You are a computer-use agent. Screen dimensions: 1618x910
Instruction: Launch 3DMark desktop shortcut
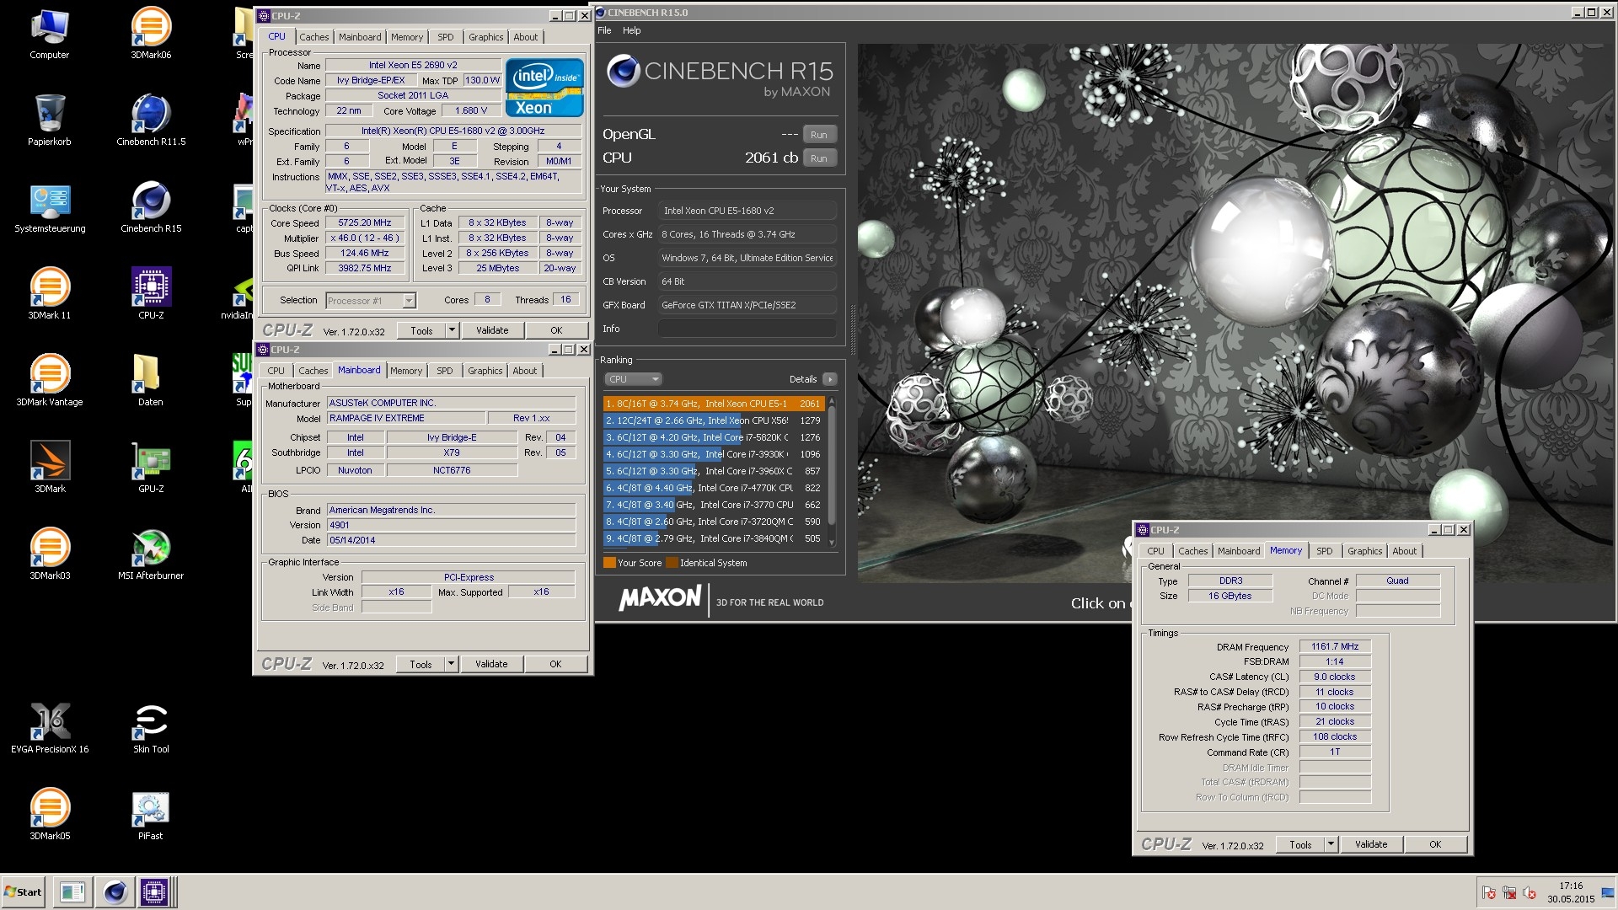point(49,468)
